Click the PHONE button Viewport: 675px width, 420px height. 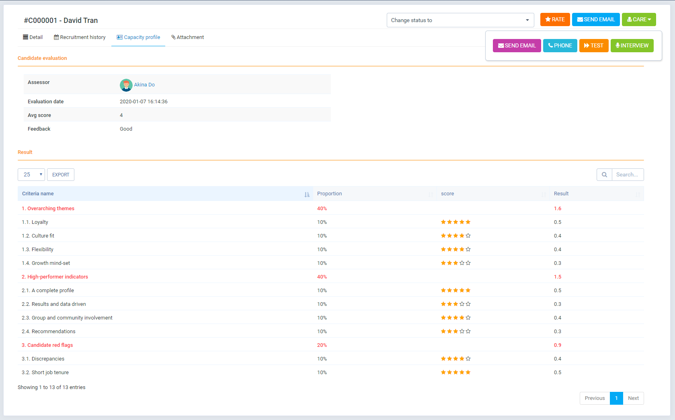[560, 46]
